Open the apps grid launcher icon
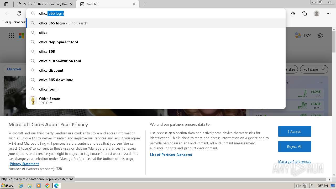 [x=12, y=36]
